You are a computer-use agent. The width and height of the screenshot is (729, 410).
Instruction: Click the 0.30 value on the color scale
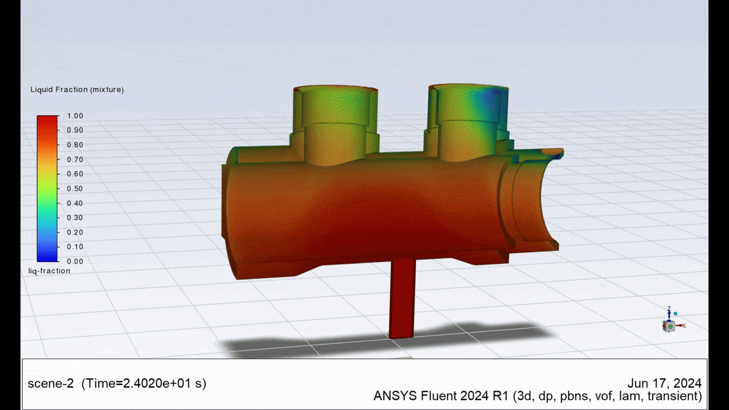[75, 218]
